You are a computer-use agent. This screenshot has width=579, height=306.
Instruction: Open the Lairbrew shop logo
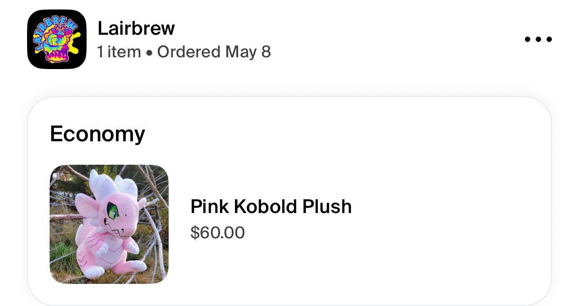(x=57, y=39)
